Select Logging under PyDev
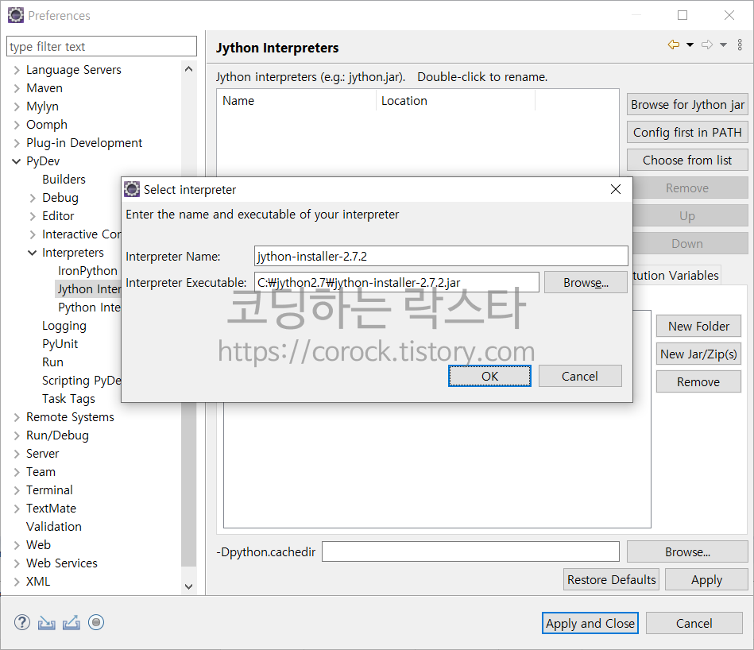This screenshot has width=754, height=650. (x=64, y=326)
